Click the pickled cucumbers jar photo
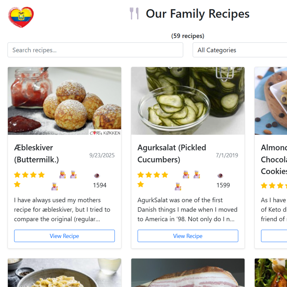Screen dimensions: 287x287 [x=188, y=101]
